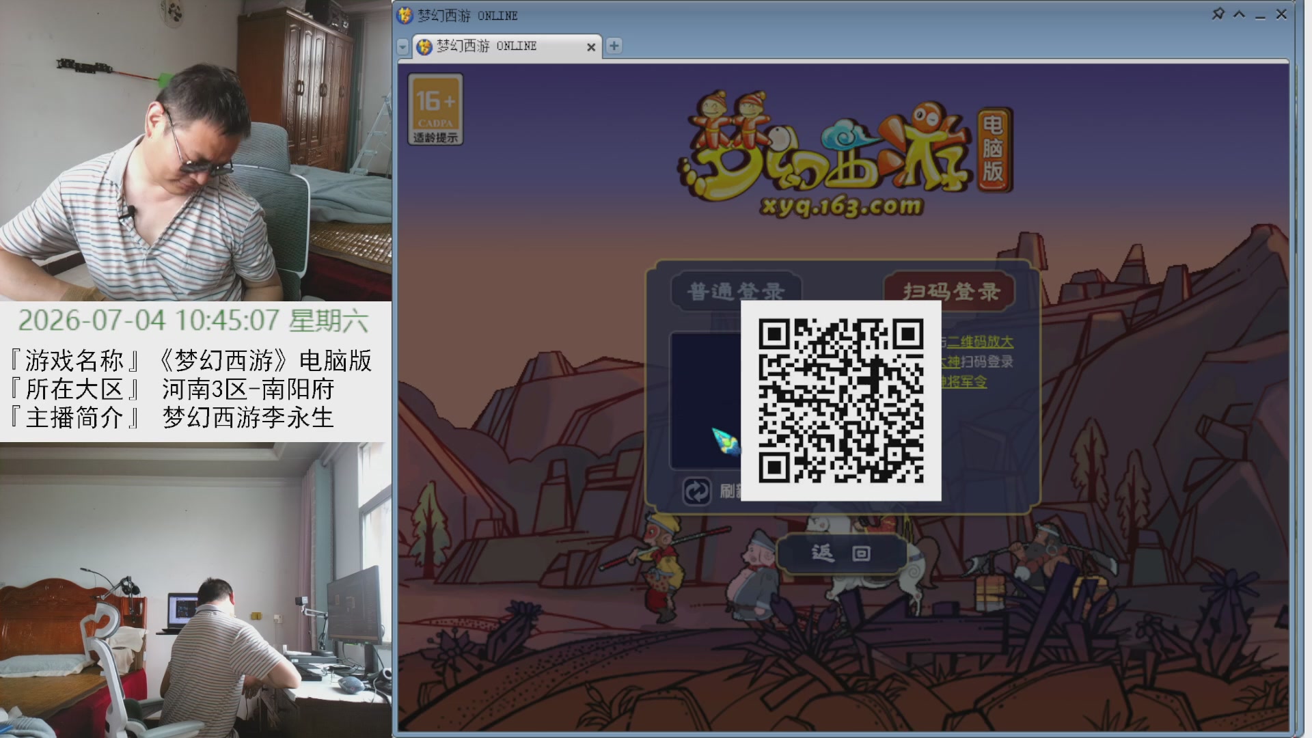Image resolution: width=1312 pixels, height=738 pixels.
Task: Click the refresh QR code icon
Action: (697, 491)
